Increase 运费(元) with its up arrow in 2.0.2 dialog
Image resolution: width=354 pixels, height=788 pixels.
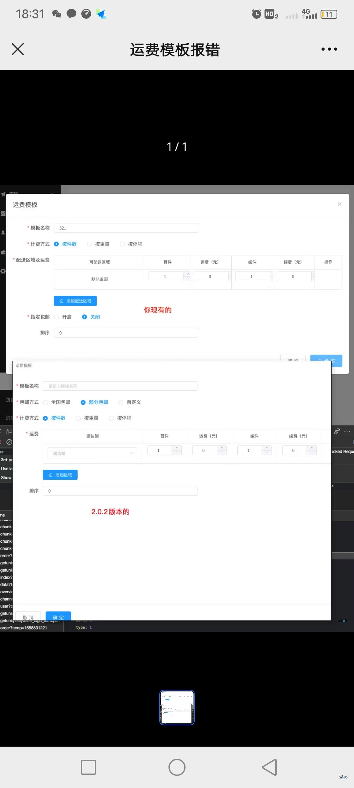click(222, 448)
